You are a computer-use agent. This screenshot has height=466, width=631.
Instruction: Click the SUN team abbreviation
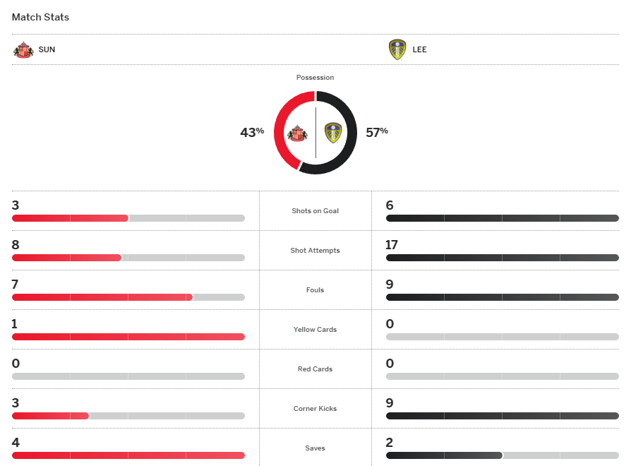tap(47, 50)
